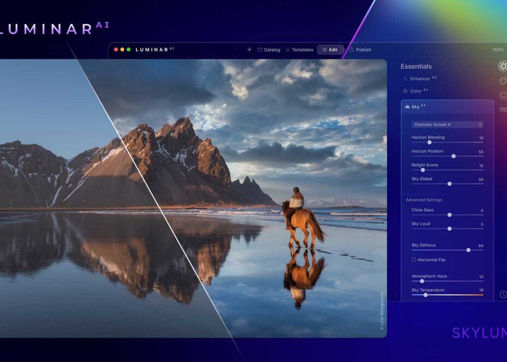
Task: Click the Color AI icon
Action: coord(405,91)
